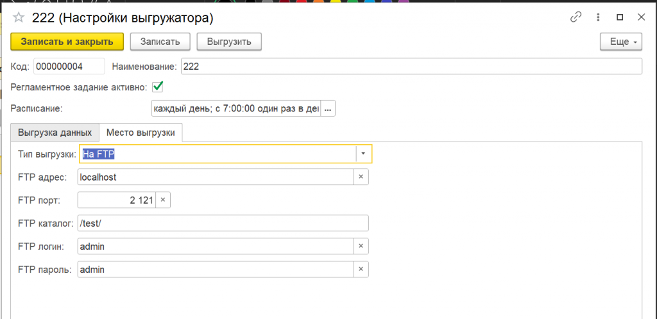This screenshot has width=657, height=319.
Task: Click the window title 222 (Настройки выгружатора)
Action: [x=123, y=17]
